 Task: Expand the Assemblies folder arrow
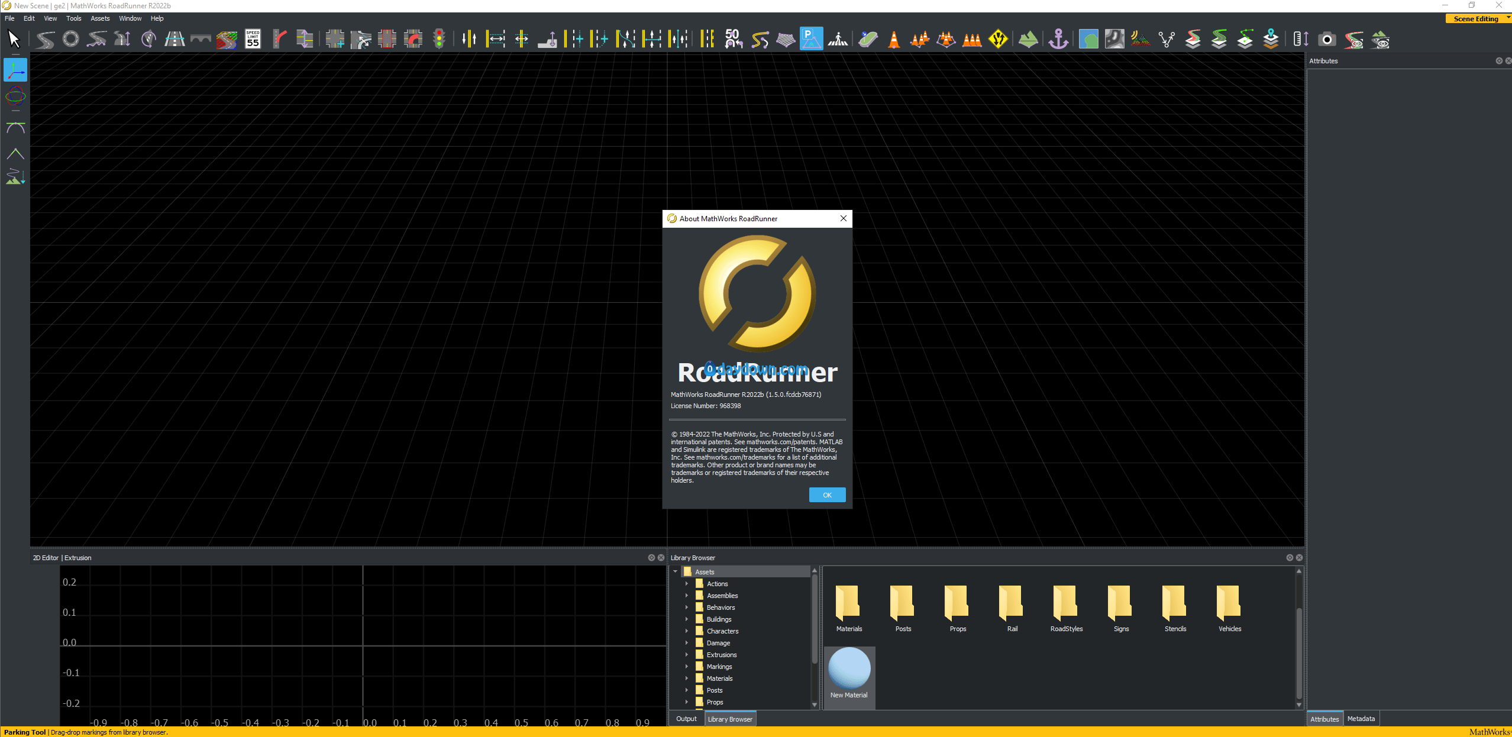(x=687, y=596)
